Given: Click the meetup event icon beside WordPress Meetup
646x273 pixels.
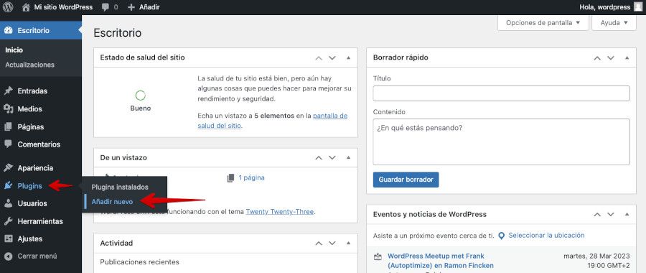Looking at the screenshot, I should [x=378, y=256].
